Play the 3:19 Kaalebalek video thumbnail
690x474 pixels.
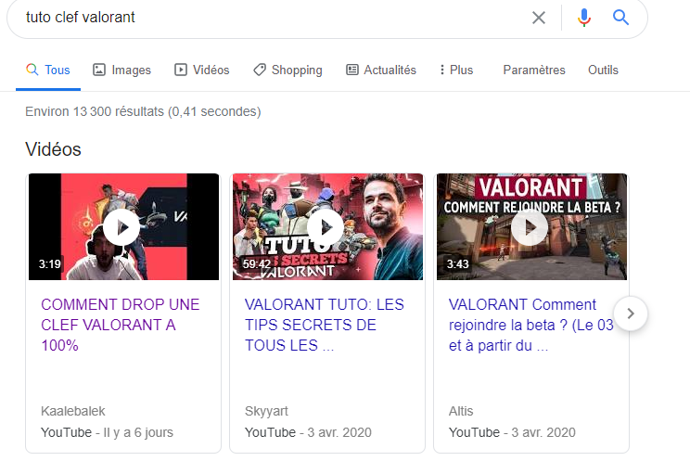[123, 226]
